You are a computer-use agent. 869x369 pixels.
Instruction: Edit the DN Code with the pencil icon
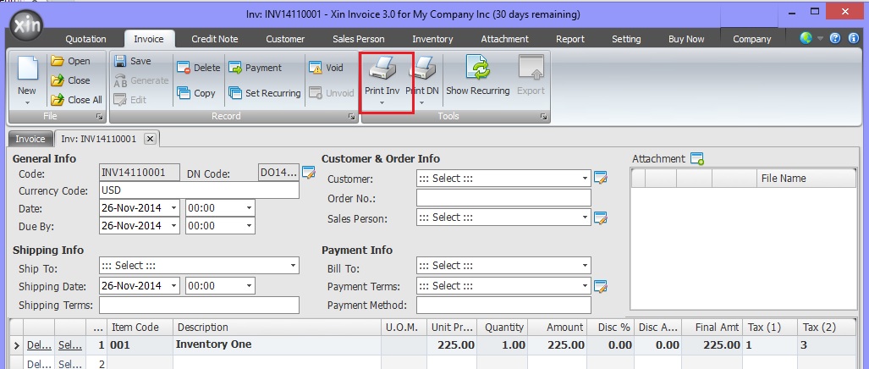[x=309, y=173]
